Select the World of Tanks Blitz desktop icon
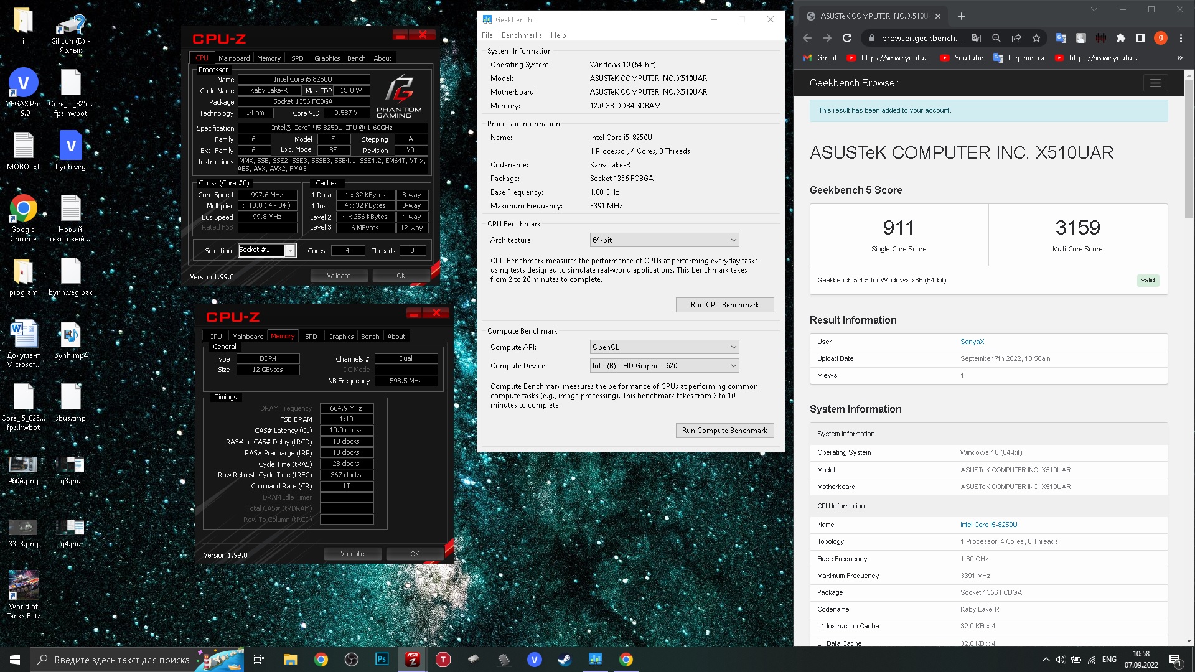 [24, 594]
